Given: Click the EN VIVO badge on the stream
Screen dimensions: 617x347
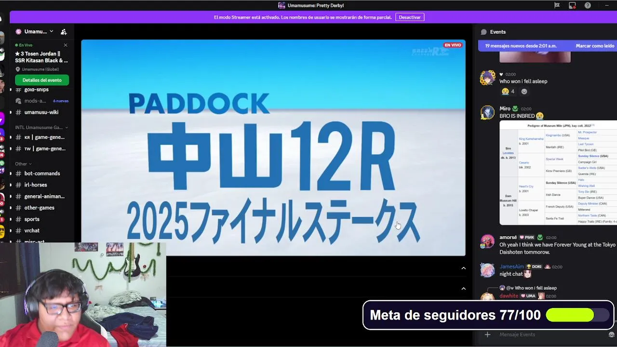Looking at the screenshot, I should [x=453, y=45].
